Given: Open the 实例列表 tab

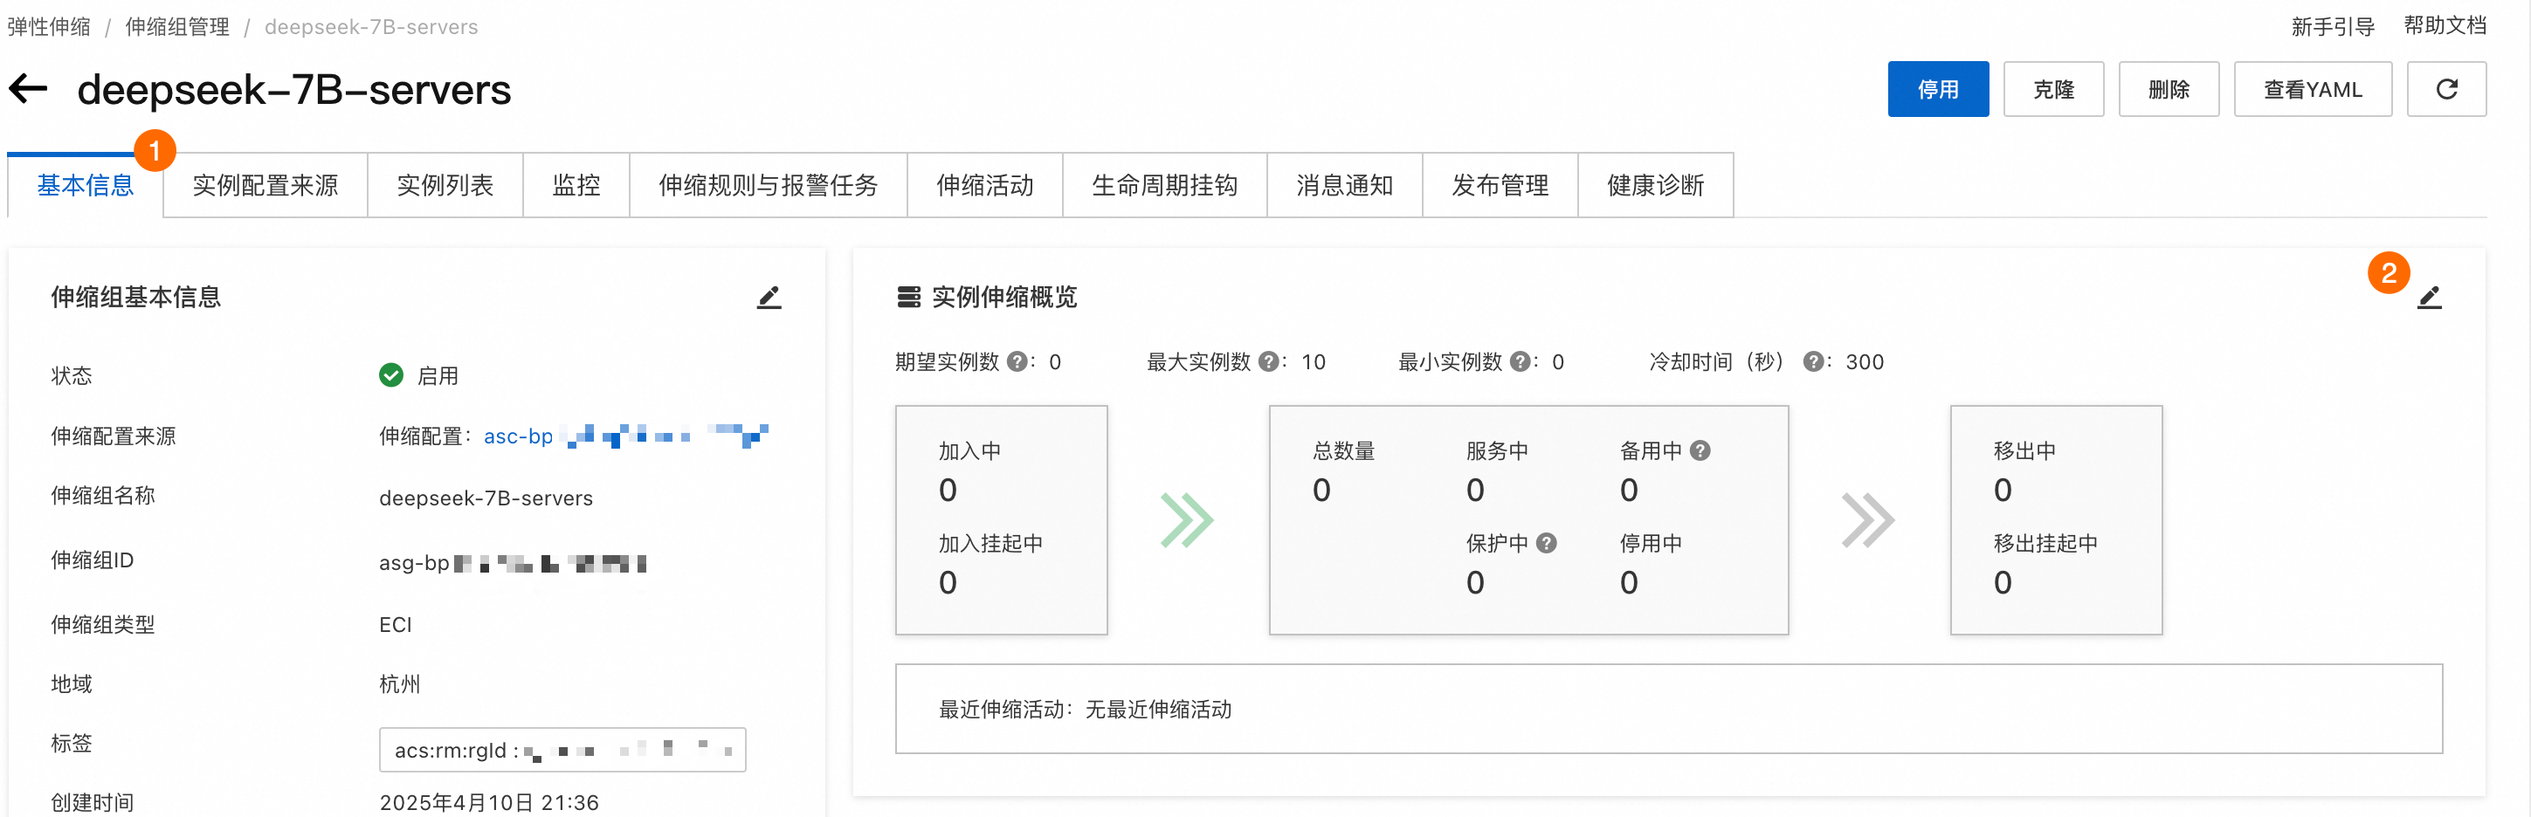Looking at the screenshot, I should tap(445, 186).
